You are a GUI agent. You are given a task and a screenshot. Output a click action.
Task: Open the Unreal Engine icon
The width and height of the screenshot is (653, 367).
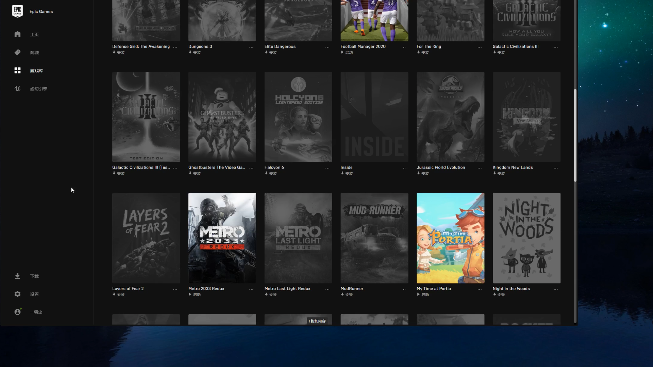pyautogui.click(x=17, y=88)
